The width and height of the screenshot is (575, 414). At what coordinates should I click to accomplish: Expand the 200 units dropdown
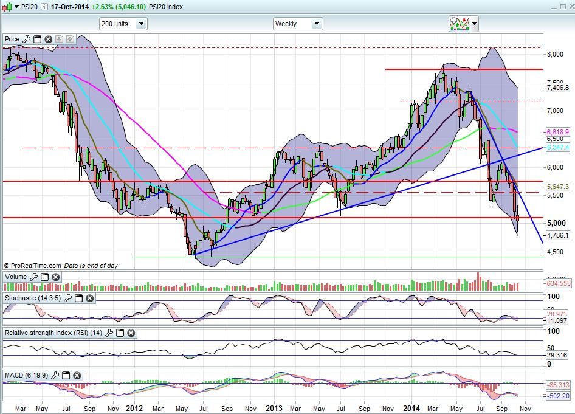141,24
